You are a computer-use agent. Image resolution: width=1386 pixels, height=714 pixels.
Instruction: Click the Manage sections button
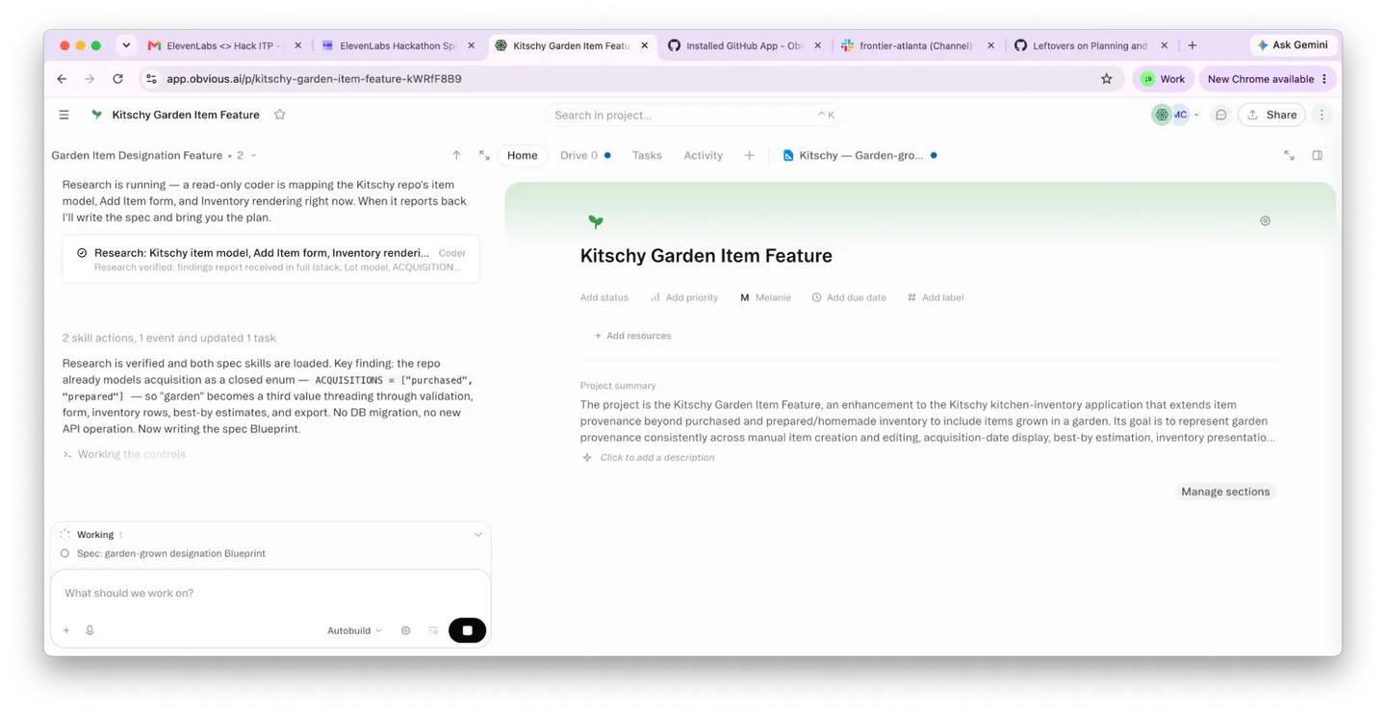point(1225,492)
